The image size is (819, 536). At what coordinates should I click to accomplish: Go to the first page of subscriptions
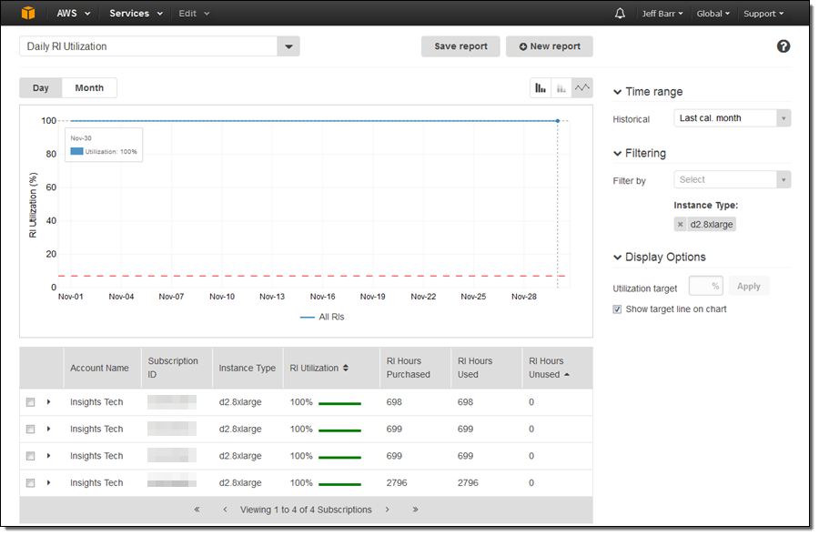click(x=197, y=510)
